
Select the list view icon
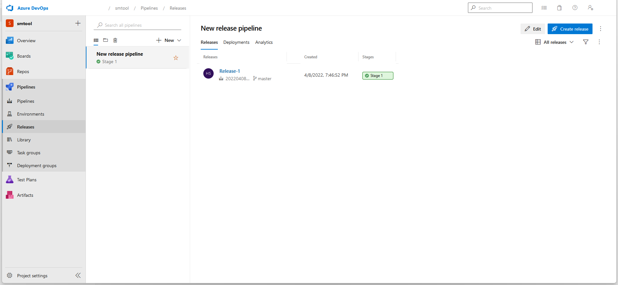pyautogui.click(x=96, y=40)
